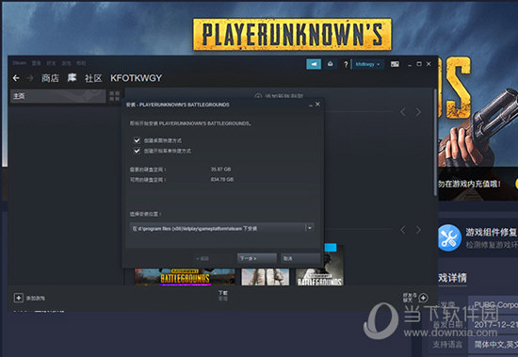The height and width of the screenshot is (357, 518).
Task: Open the 商店 store tab
Action: (x=50, y=78)
